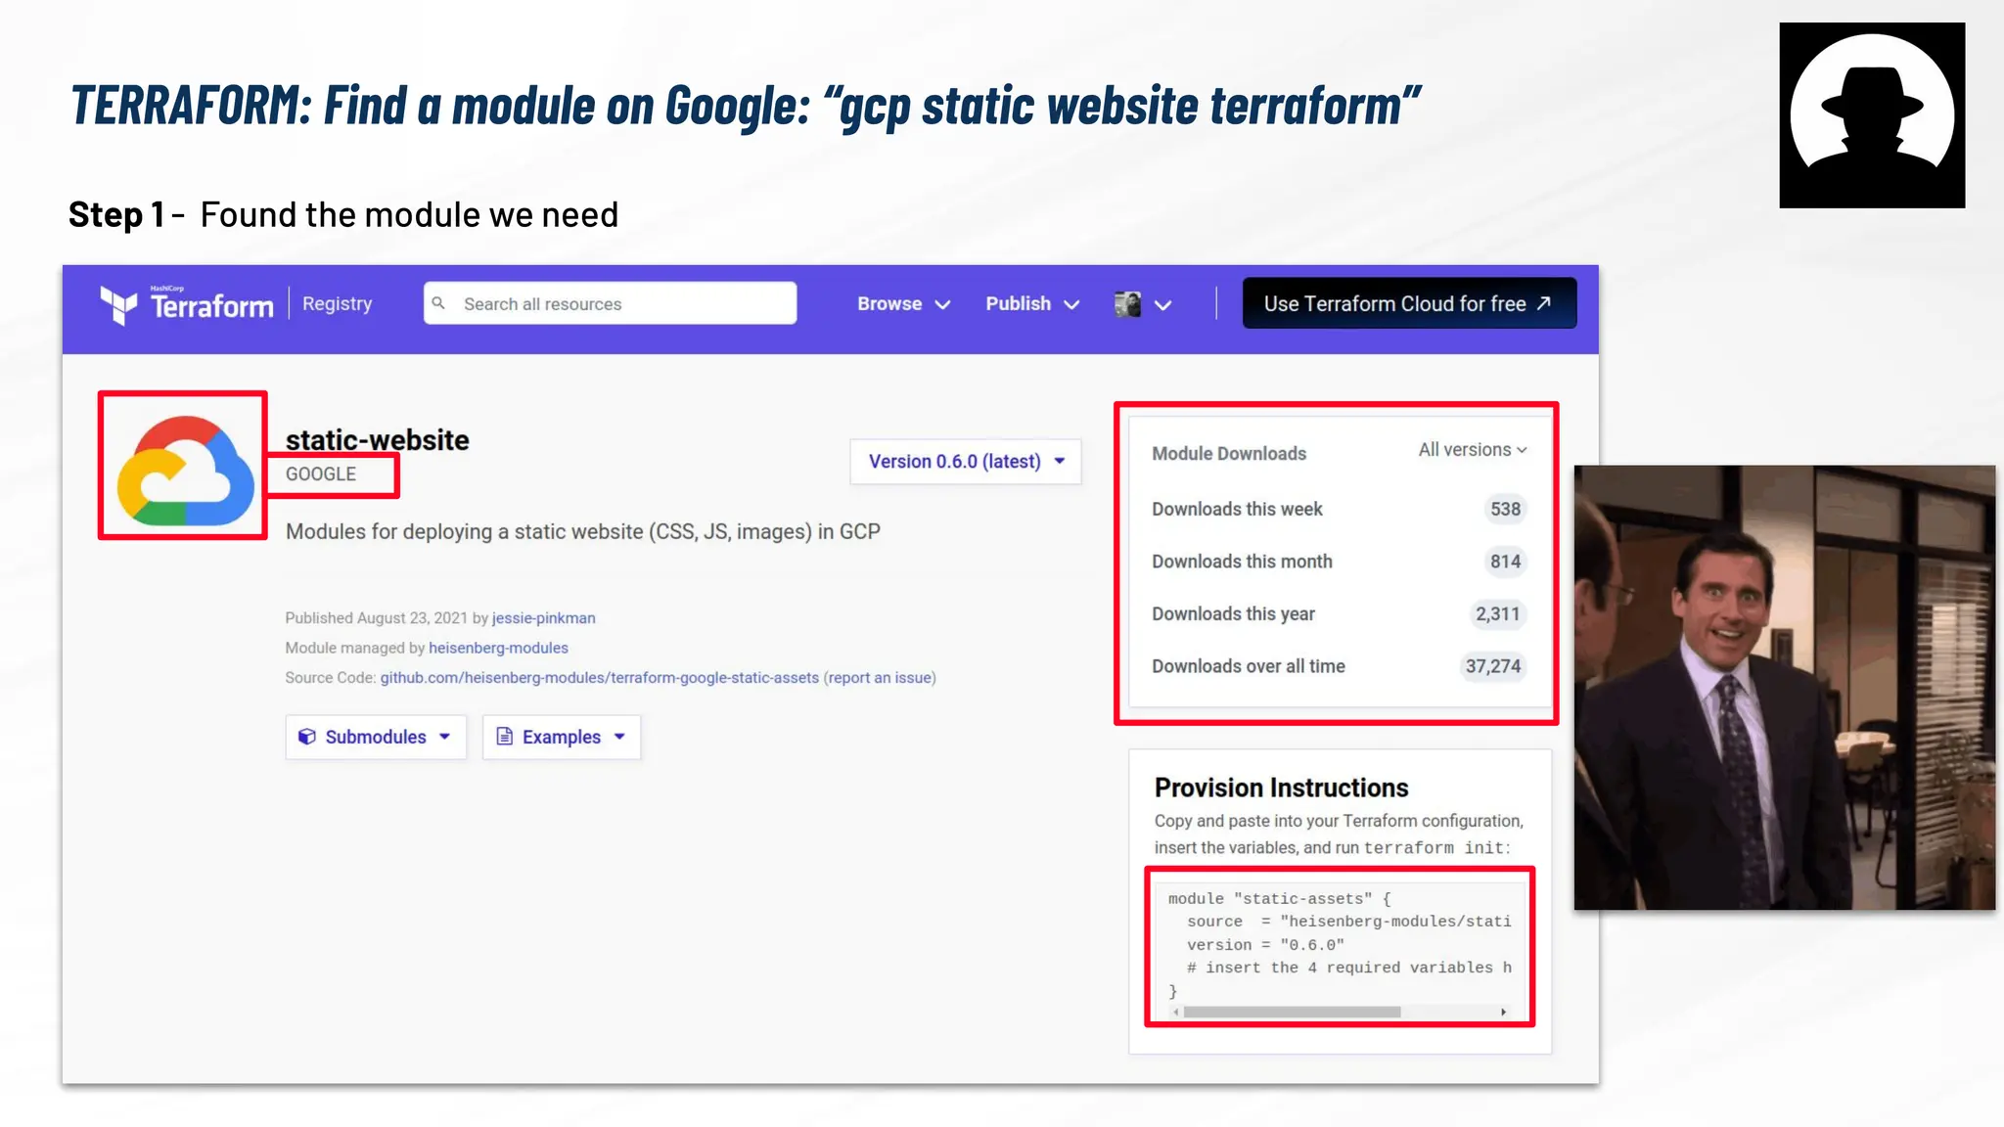
Task: Click the Published August 23, 2021 text
Action: pos(377,618)
